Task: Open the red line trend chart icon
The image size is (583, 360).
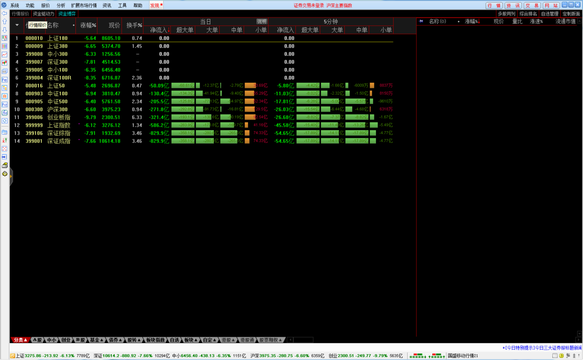Action: 5,54
